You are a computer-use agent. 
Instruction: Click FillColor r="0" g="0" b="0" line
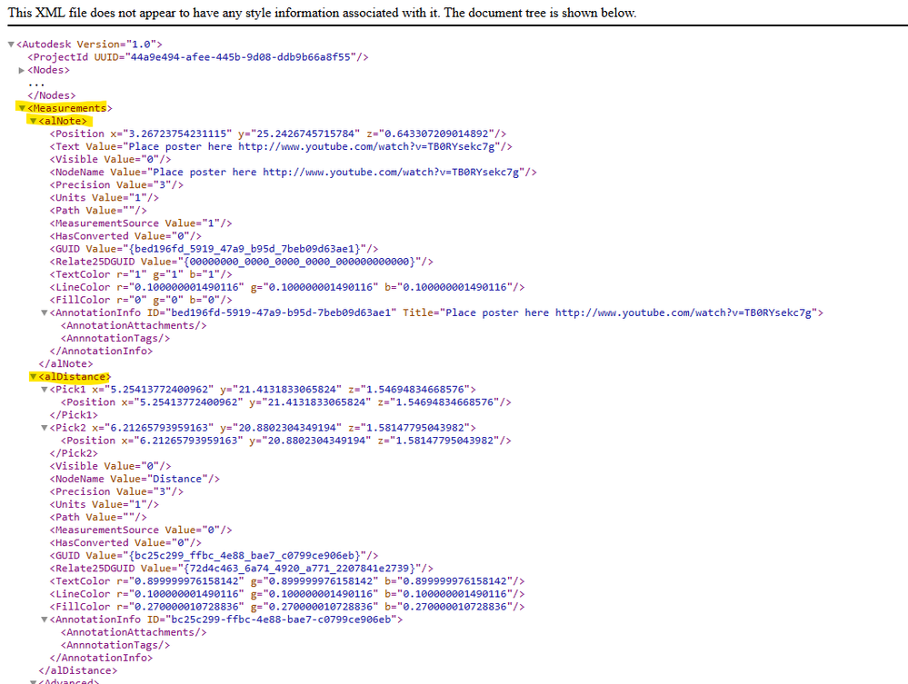tap(141, 300)
